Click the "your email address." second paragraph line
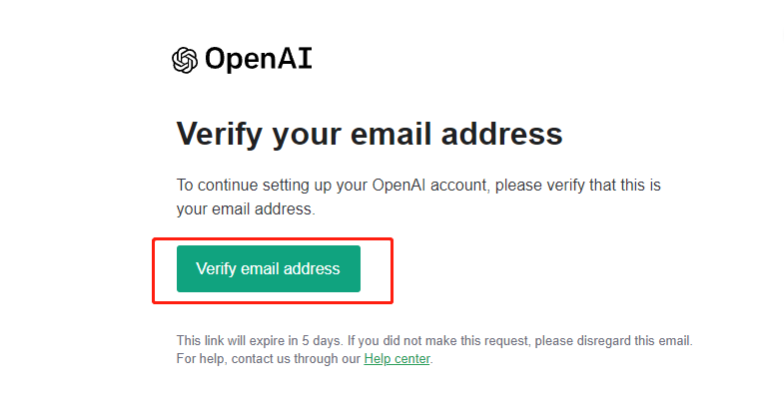The width and height of the screenshot is (784, 403). pos(245,209)
